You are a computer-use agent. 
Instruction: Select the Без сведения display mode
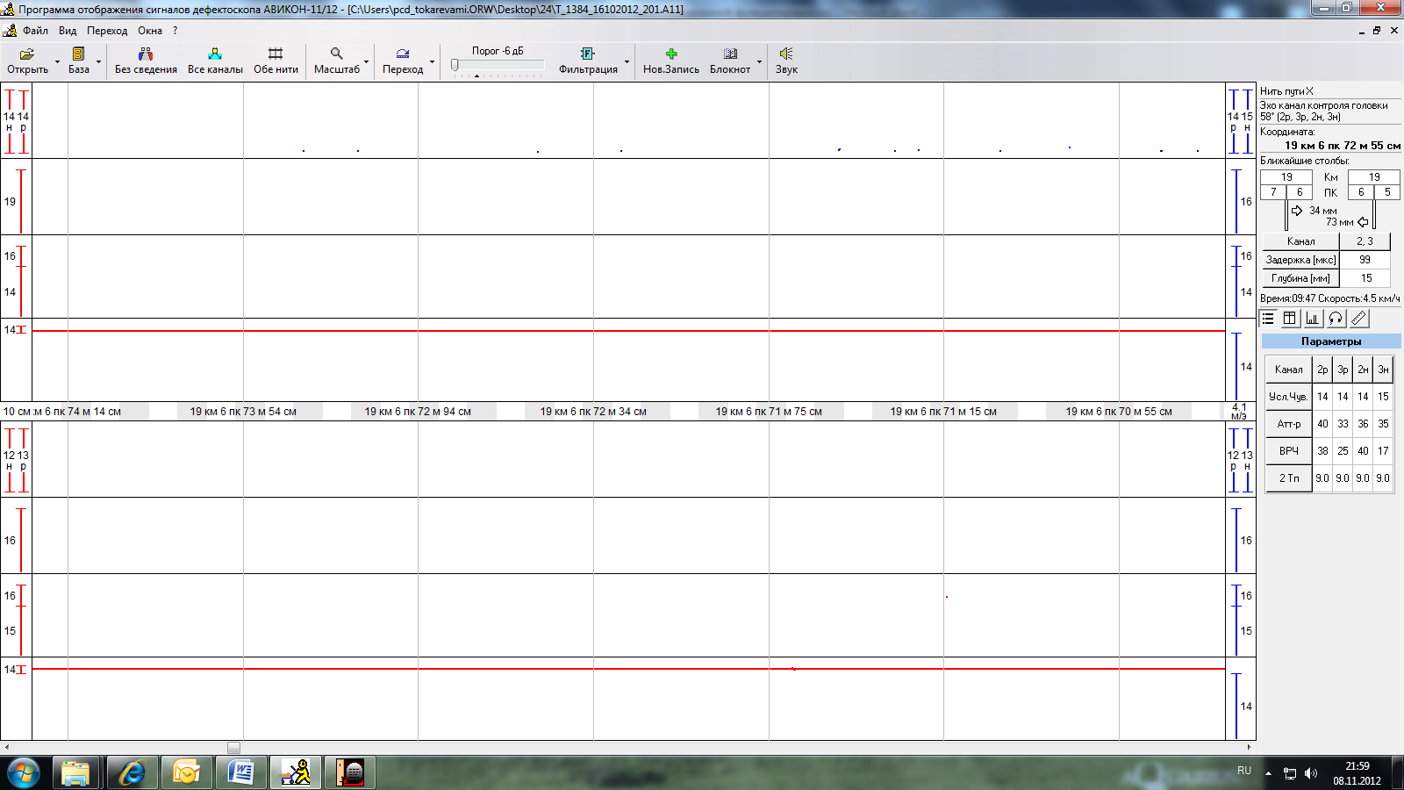pos(146,61)
